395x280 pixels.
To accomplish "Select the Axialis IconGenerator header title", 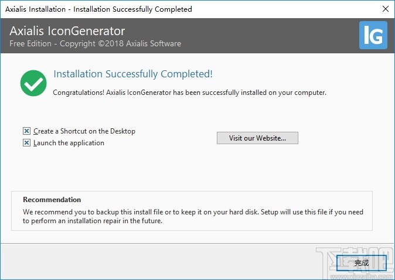I will 67,31.
